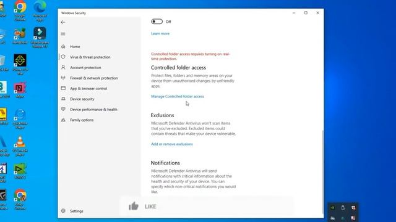Click the Notifications heading
This screenshot has width=396, height=222.
[165, 163]
